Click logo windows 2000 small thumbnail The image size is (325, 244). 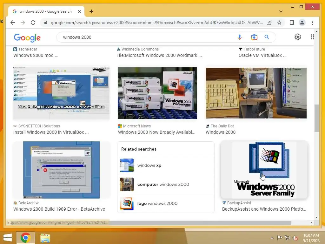[x=127, y=203]
